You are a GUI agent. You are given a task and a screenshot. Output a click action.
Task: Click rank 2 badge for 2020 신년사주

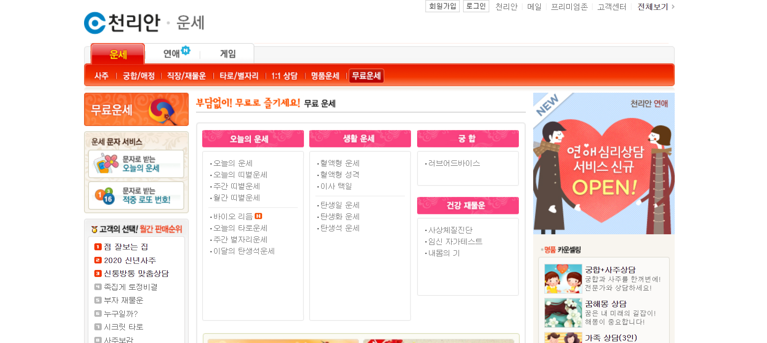(x=98, y=260)
